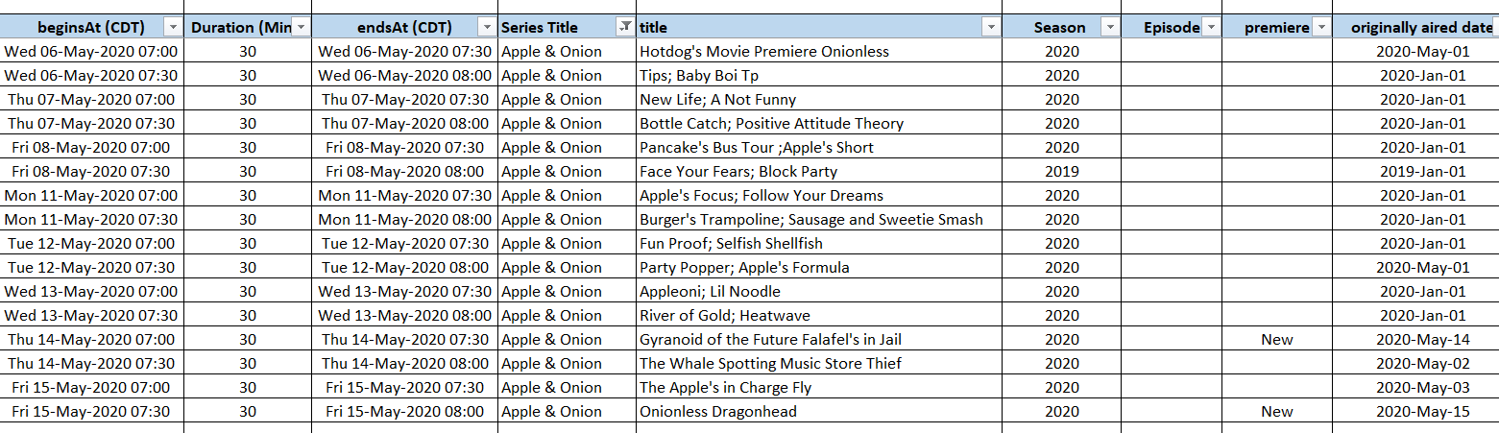Image resolution: width=1499 pixels, height=433 pixels.
Task: Open the title column filter dropdown
Action: (991, 28)
